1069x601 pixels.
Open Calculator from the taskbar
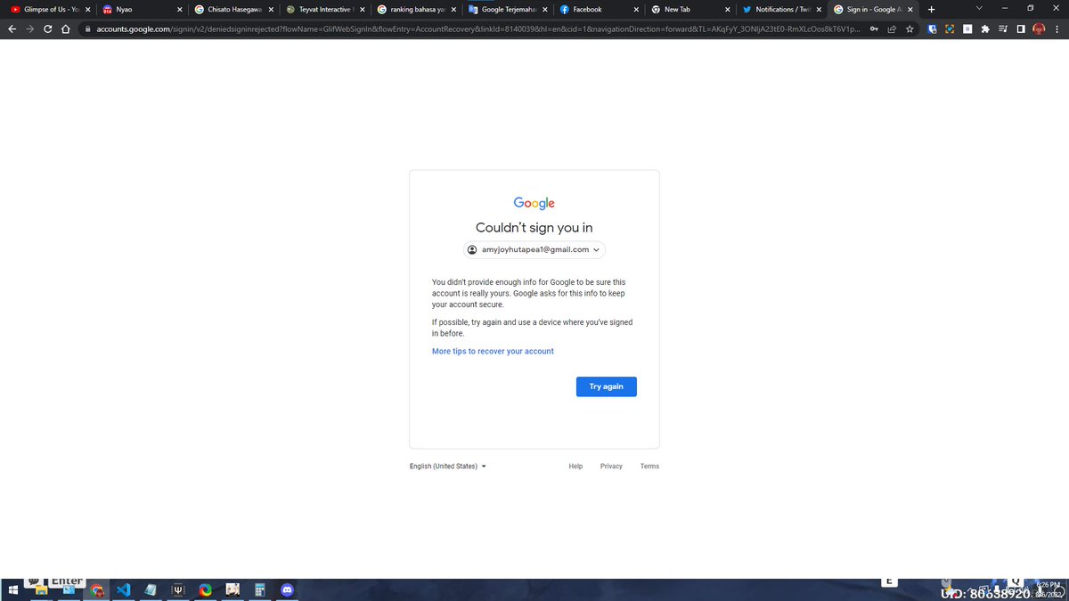[260, 590]
